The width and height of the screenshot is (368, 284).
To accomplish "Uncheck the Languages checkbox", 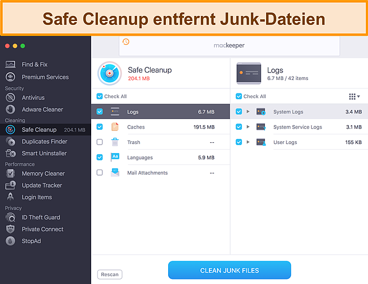I will (100, 157).
